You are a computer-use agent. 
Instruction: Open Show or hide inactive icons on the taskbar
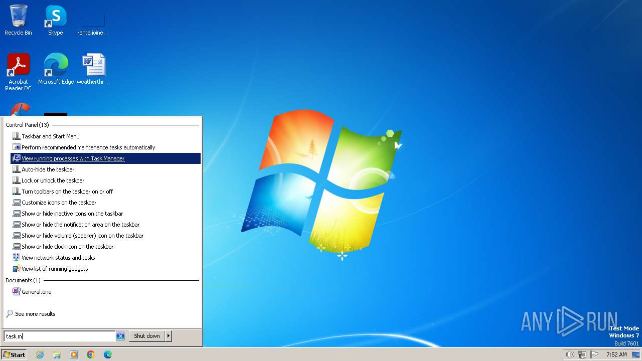(x=105, y=214)
